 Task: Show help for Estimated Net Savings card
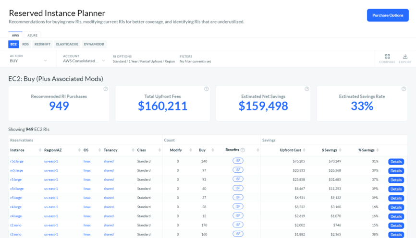[307, 89]
